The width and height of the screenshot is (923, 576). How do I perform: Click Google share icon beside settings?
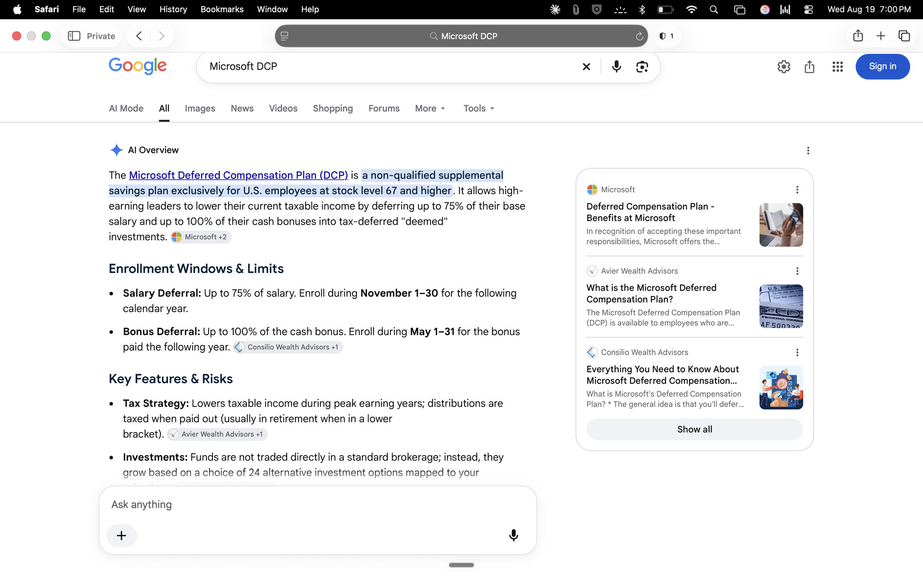(809, 67)
